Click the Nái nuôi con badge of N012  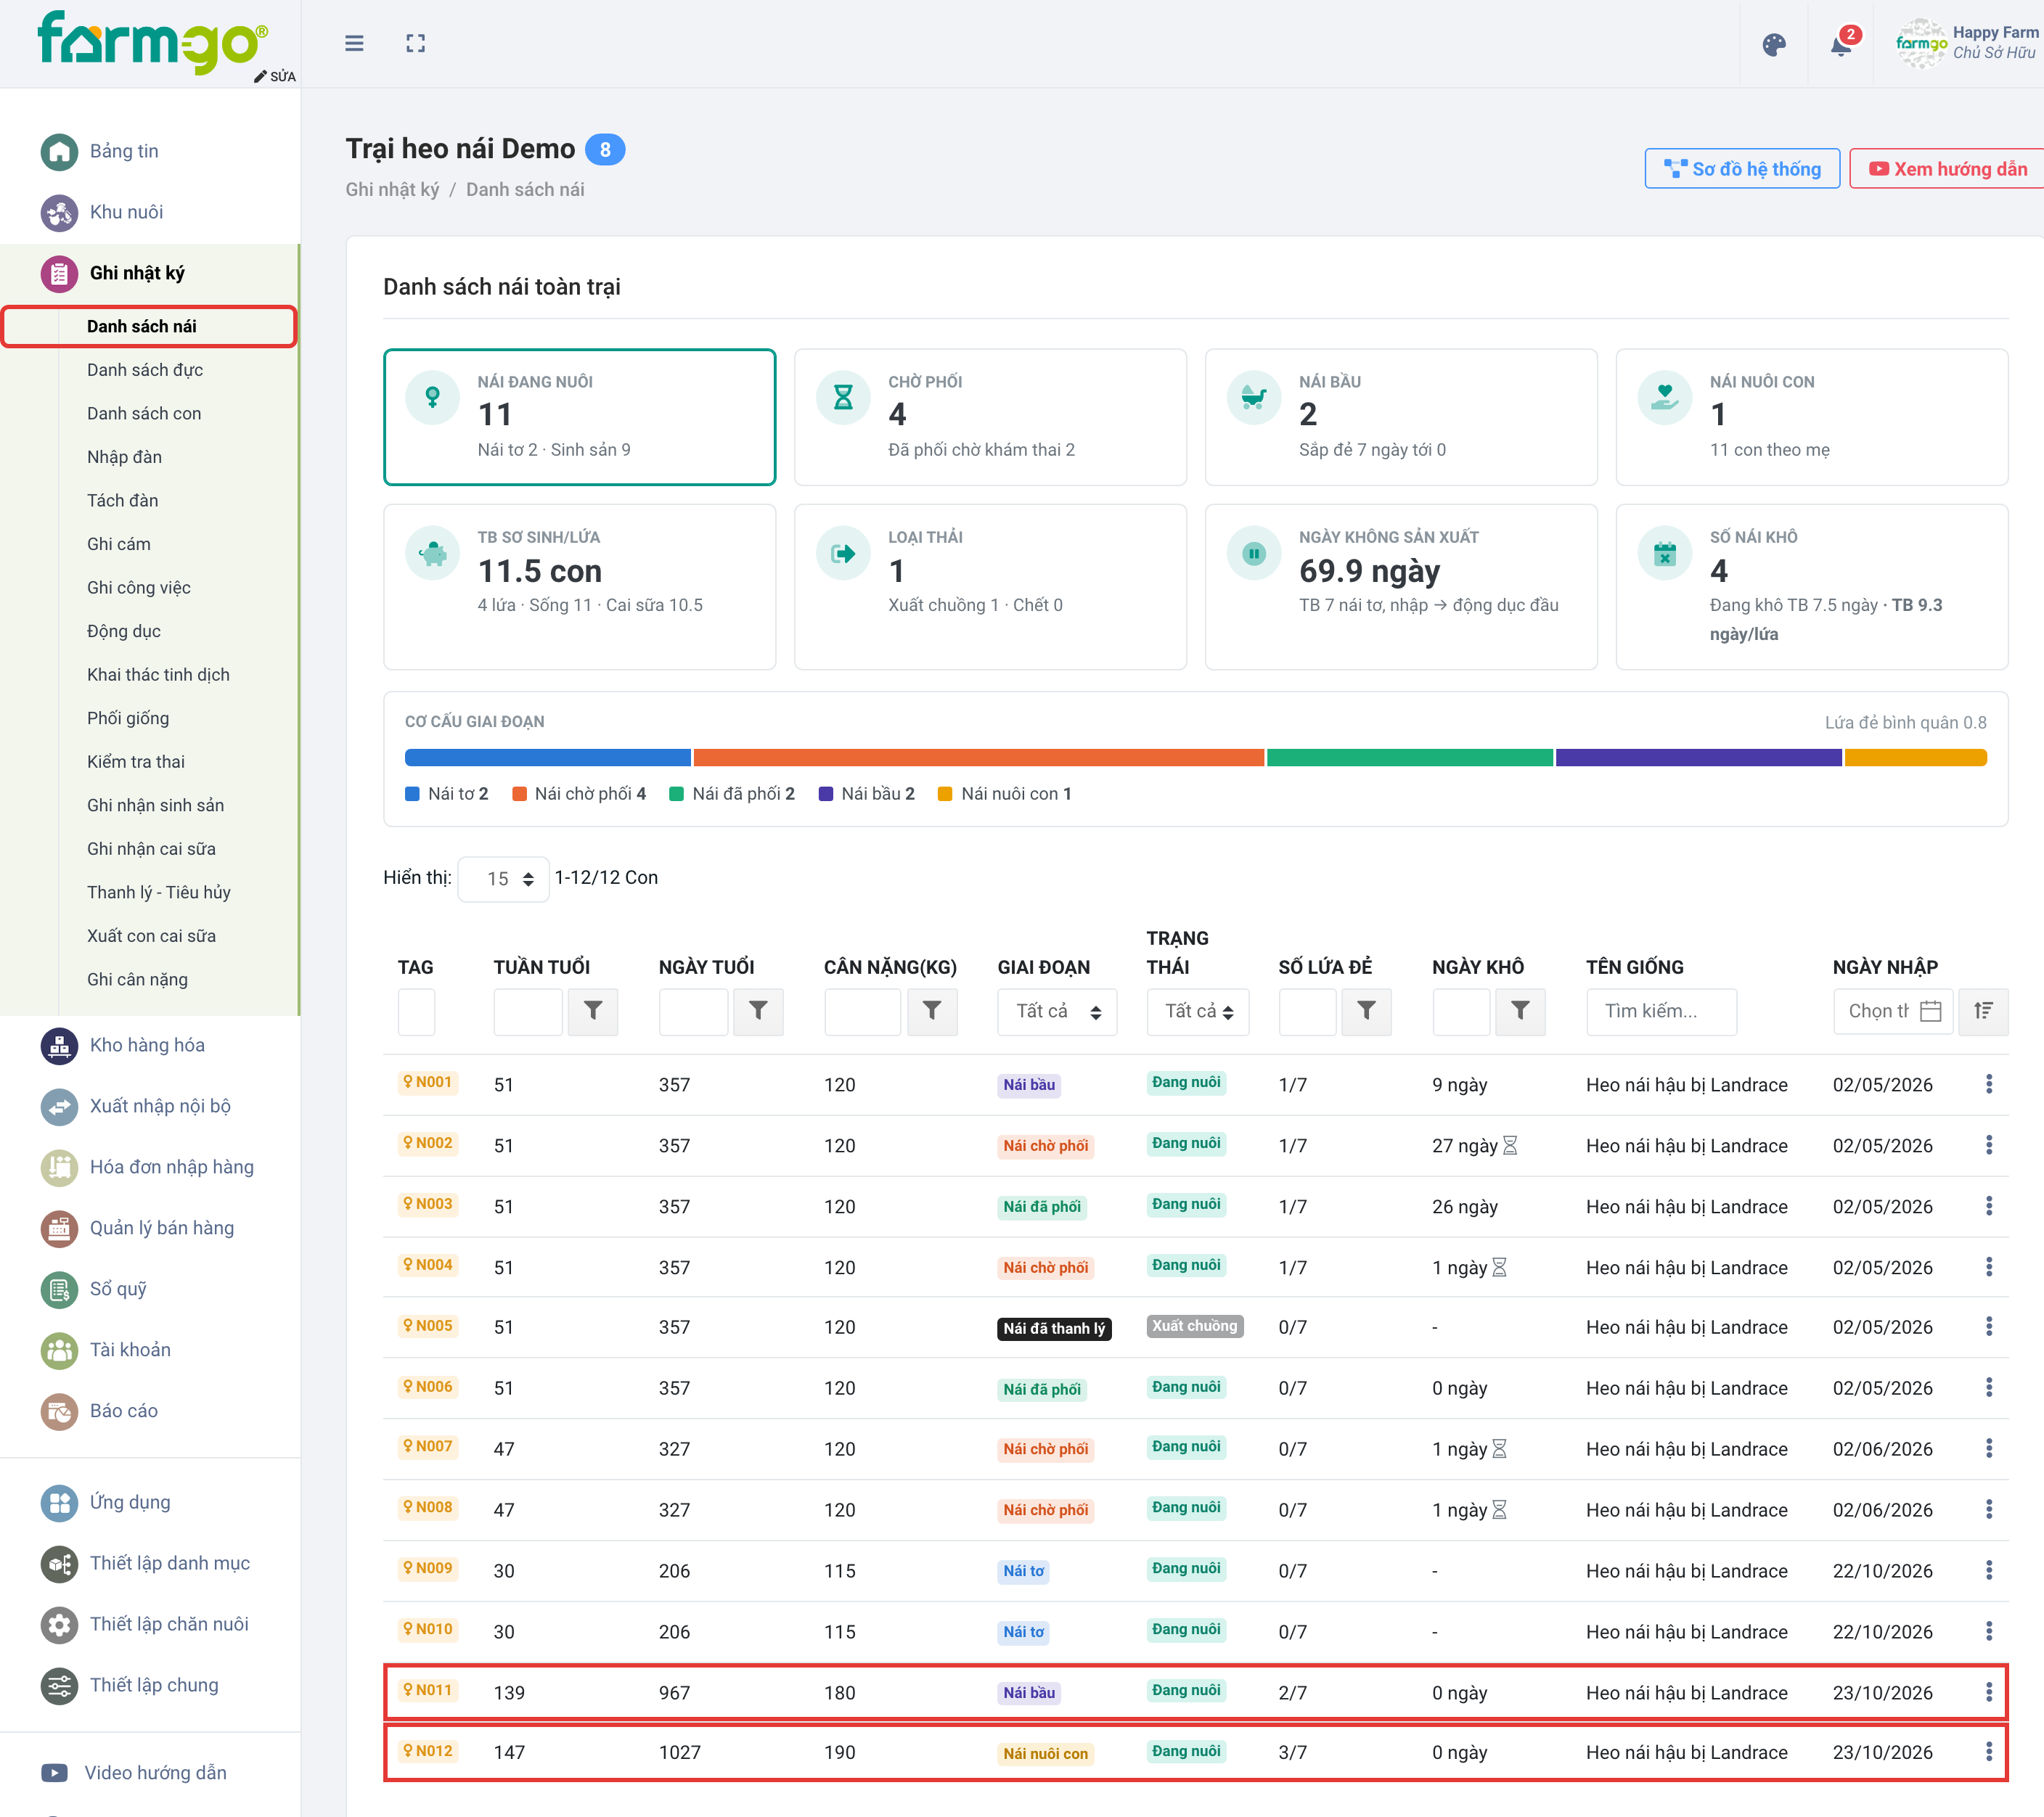pos(1045,1753)
